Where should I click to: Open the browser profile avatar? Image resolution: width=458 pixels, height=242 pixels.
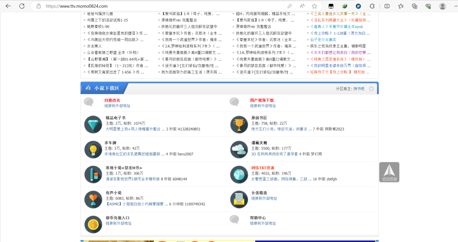[442, 6]
